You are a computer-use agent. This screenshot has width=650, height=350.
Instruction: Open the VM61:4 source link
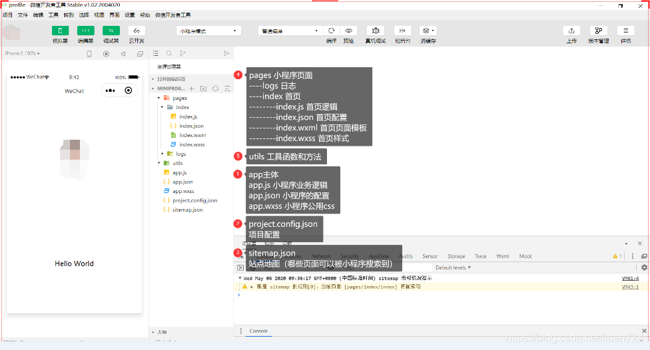coord(630,278)
